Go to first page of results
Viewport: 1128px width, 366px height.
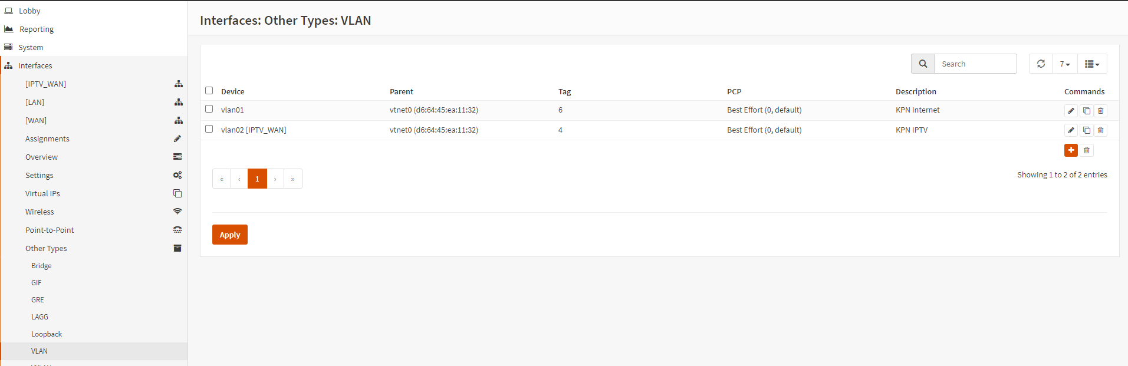click(x=222, y=179)
